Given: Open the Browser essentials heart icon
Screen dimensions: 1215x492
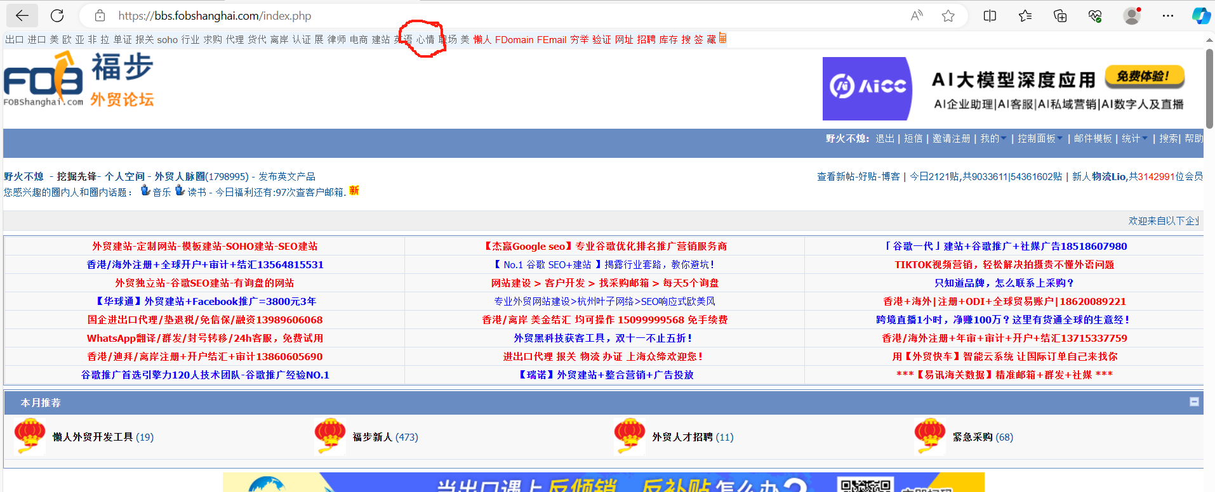Looking at the screenshot, I should [1095, 16].
